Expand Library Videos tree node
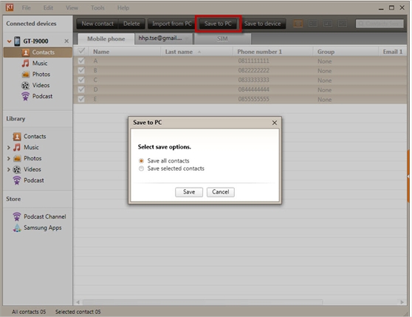 tap(8, 169)
